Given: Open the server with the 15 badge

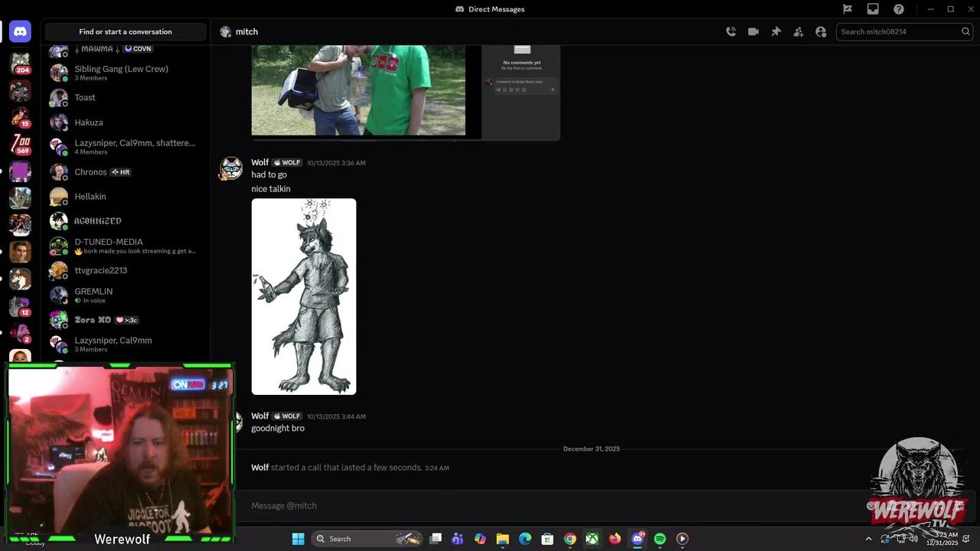Looking at the screenshot, I should (x=20, y=117).
